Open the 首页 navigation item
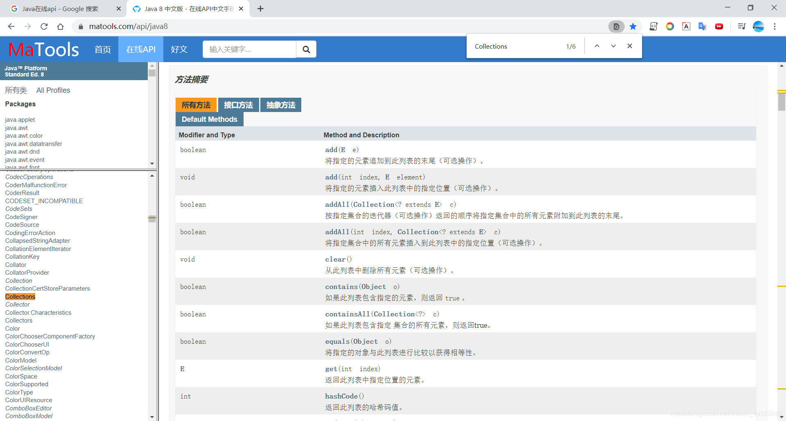786x421 pixels. [x=103, y=49]
